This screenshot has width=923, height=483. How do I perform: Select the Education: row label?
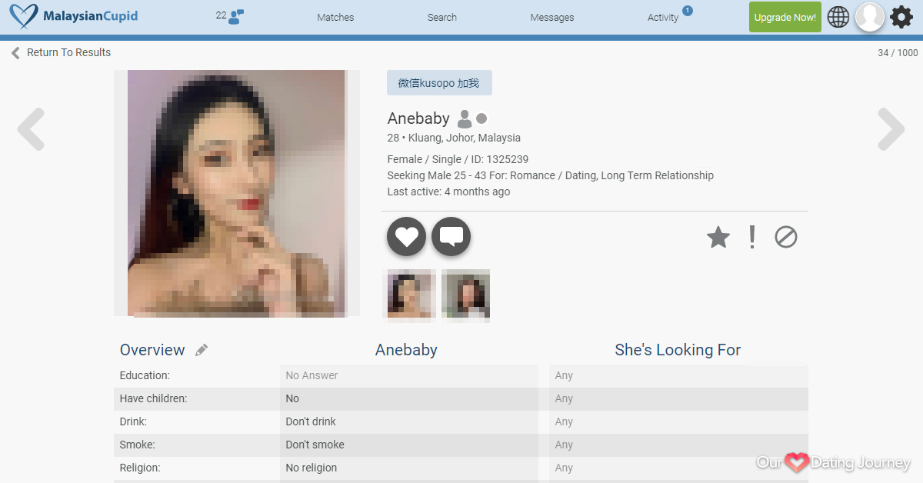[145, 375]
